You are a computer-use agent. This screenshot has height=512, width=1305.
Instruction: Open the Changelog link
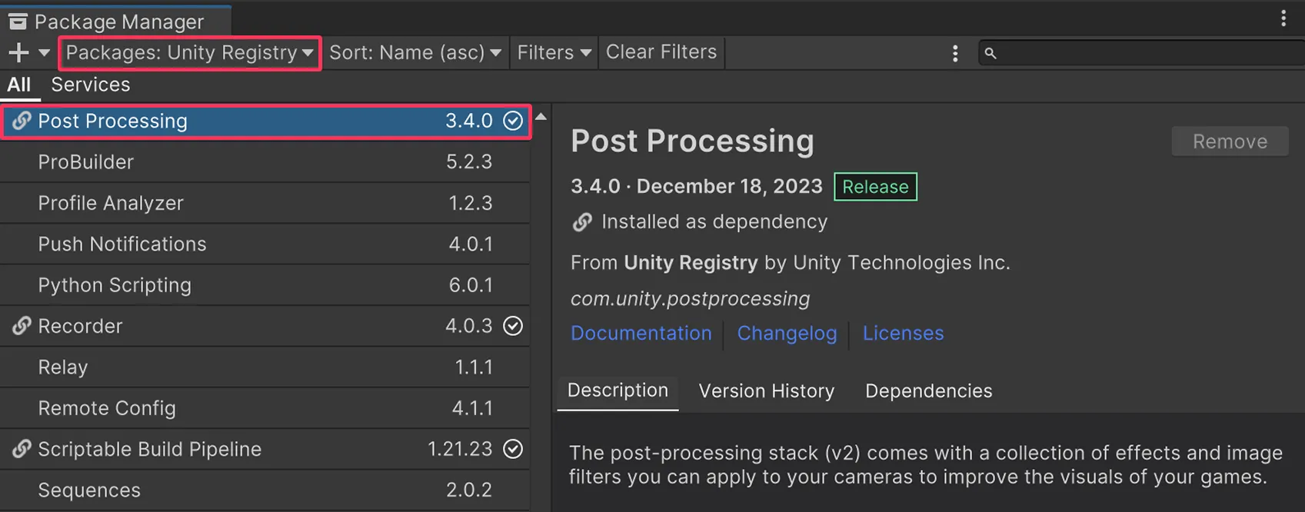787,333
